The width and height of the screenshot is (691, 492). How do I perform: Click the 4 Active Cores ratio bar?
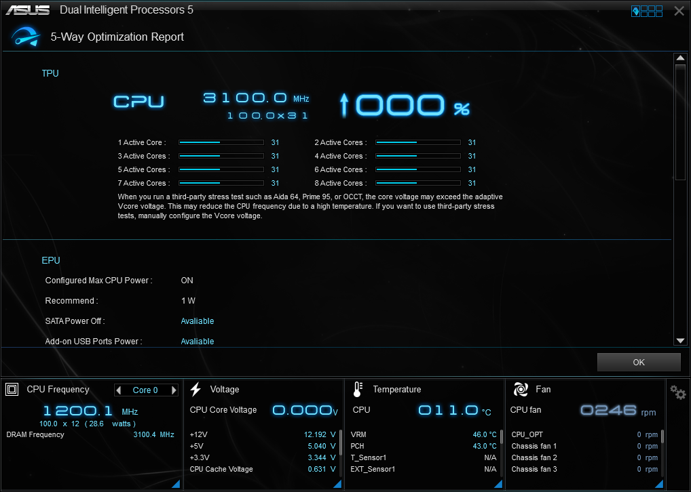418,157
